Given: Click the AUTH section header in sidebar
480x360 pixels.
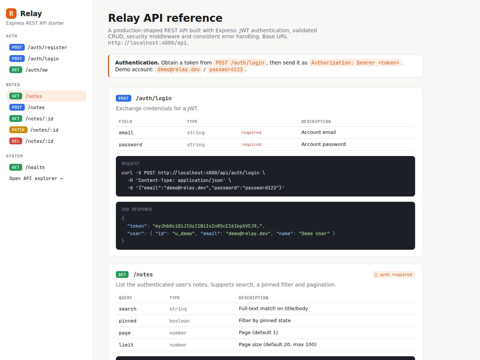Looking at the screenshot, I should [12, 36].
